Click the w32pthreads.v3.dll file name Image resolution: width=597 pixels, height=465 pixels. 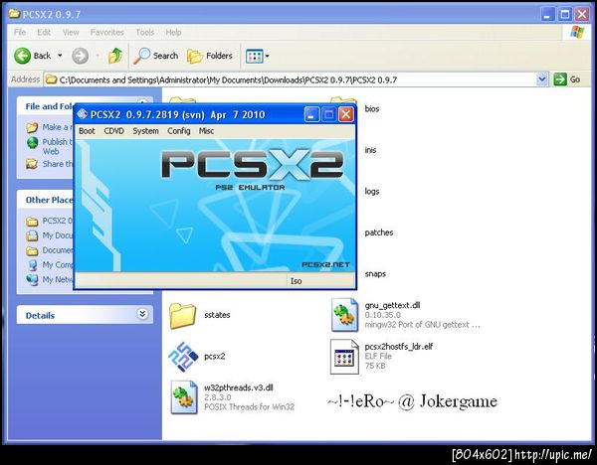(x=239, y=387)
